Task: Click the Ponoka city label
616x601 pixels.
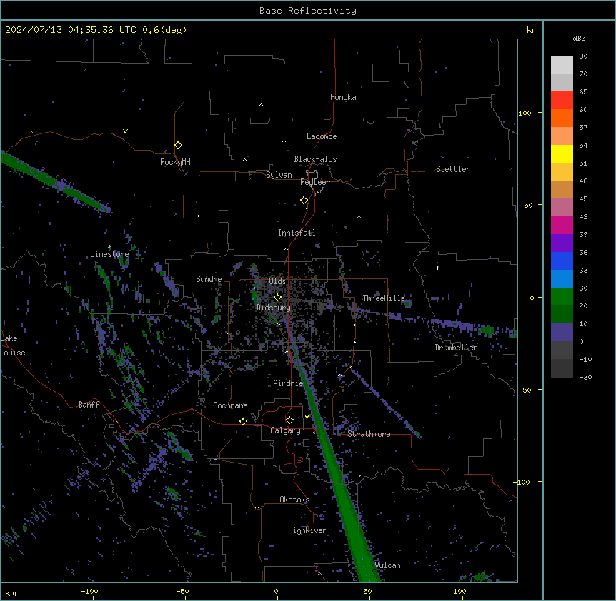Action: 343,97
